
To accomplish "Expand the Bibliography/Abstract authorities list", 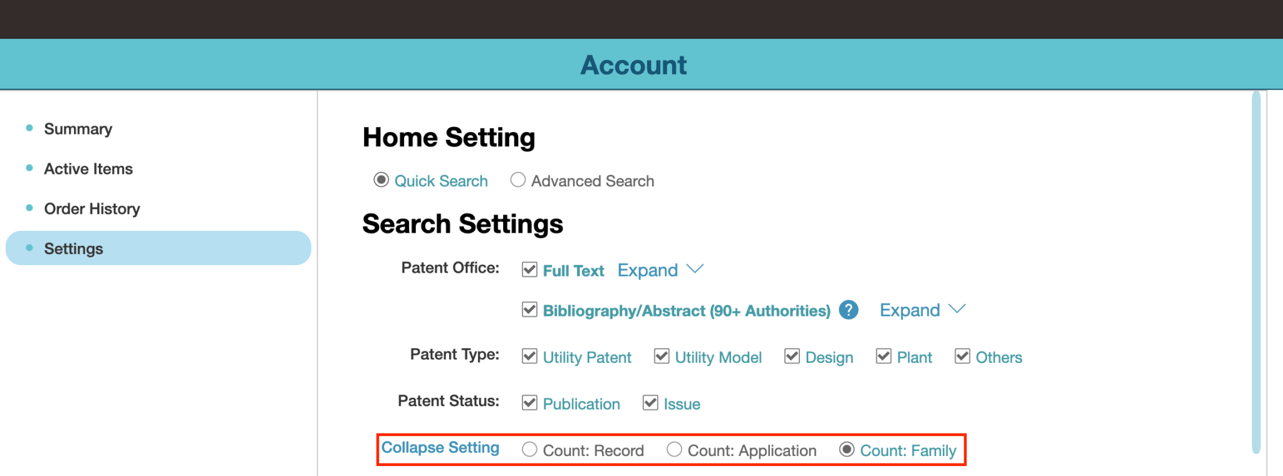I will (x=922, y=310).
